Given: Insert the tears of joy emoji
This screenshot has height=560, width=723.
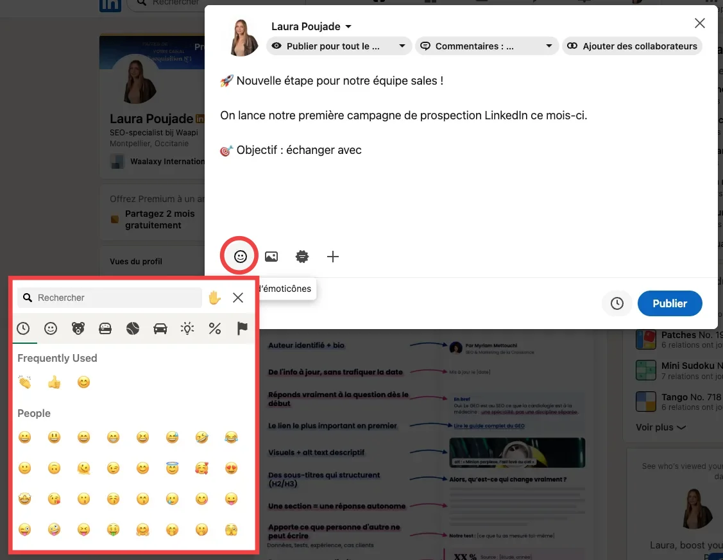Looking at the screenshot, I should [231, 437].
